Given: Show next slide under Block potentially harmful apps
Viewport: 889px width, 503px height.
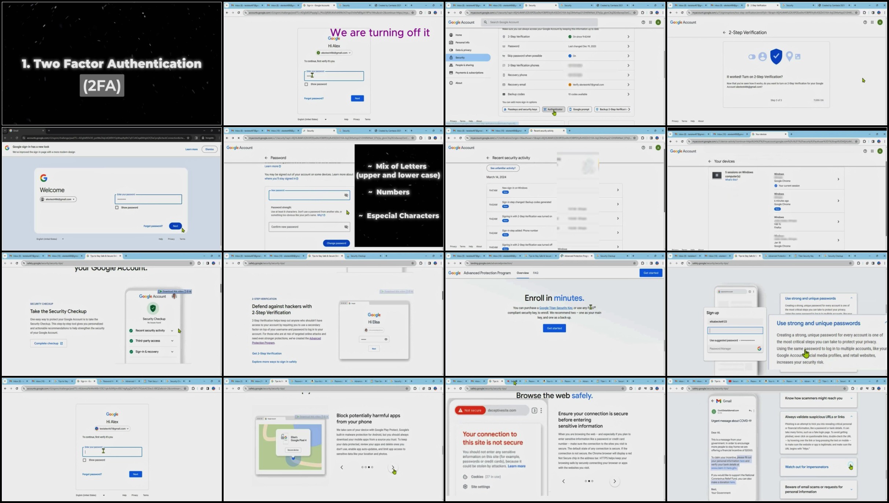Looking at the screenshot, I should 393,468.
